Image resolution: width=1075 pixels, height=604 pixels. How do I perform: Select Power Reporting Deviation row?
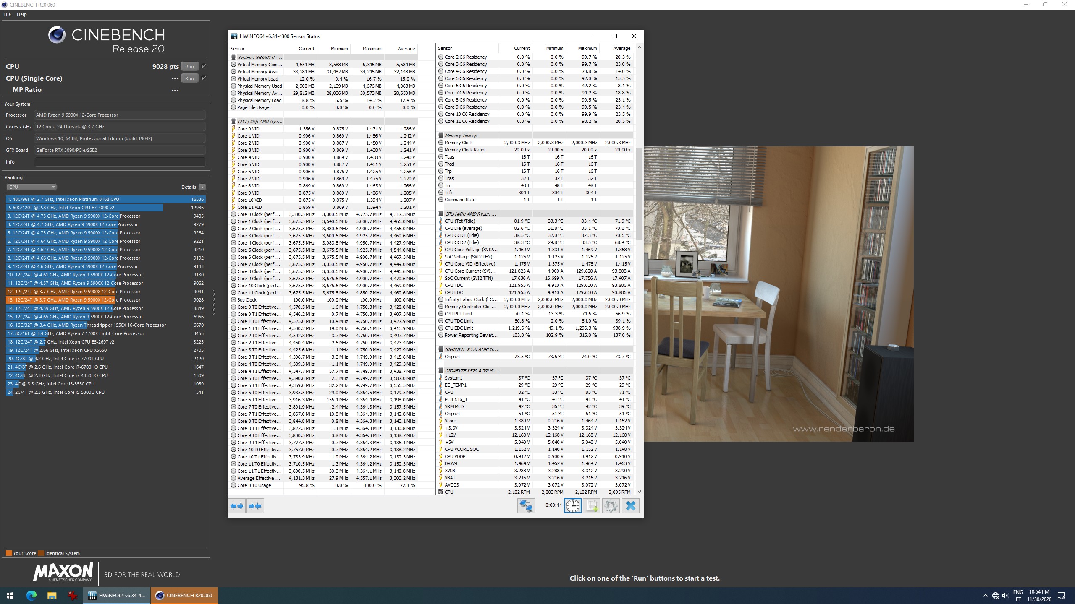click(535, 335)
